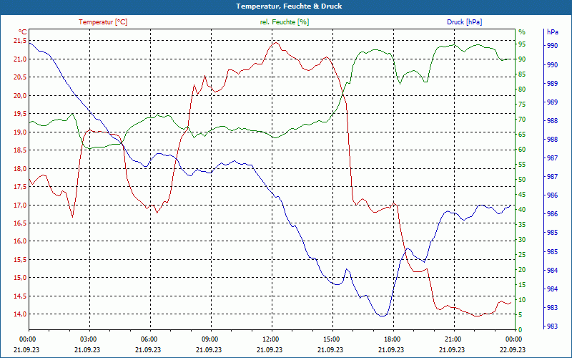Screen dimensions: 572x358
Task: Click the green '95' humidity axis value
Action: [522, 44]
